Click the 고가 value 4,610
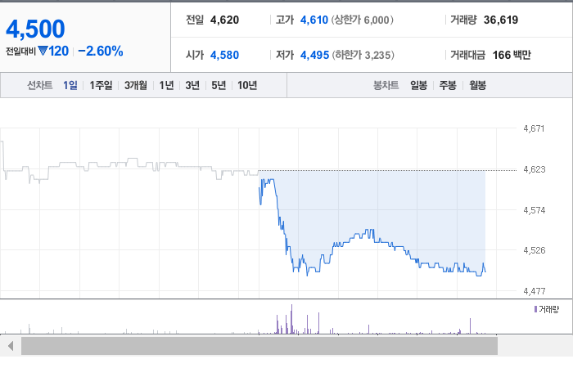 pyautogui.click(x=314, y=20)
